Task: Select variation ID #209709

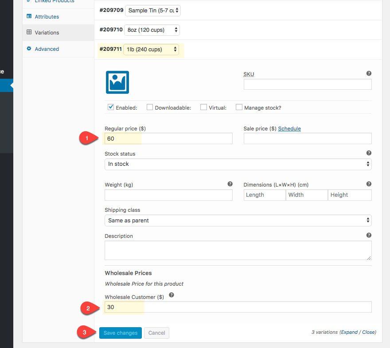Action: 111,10
